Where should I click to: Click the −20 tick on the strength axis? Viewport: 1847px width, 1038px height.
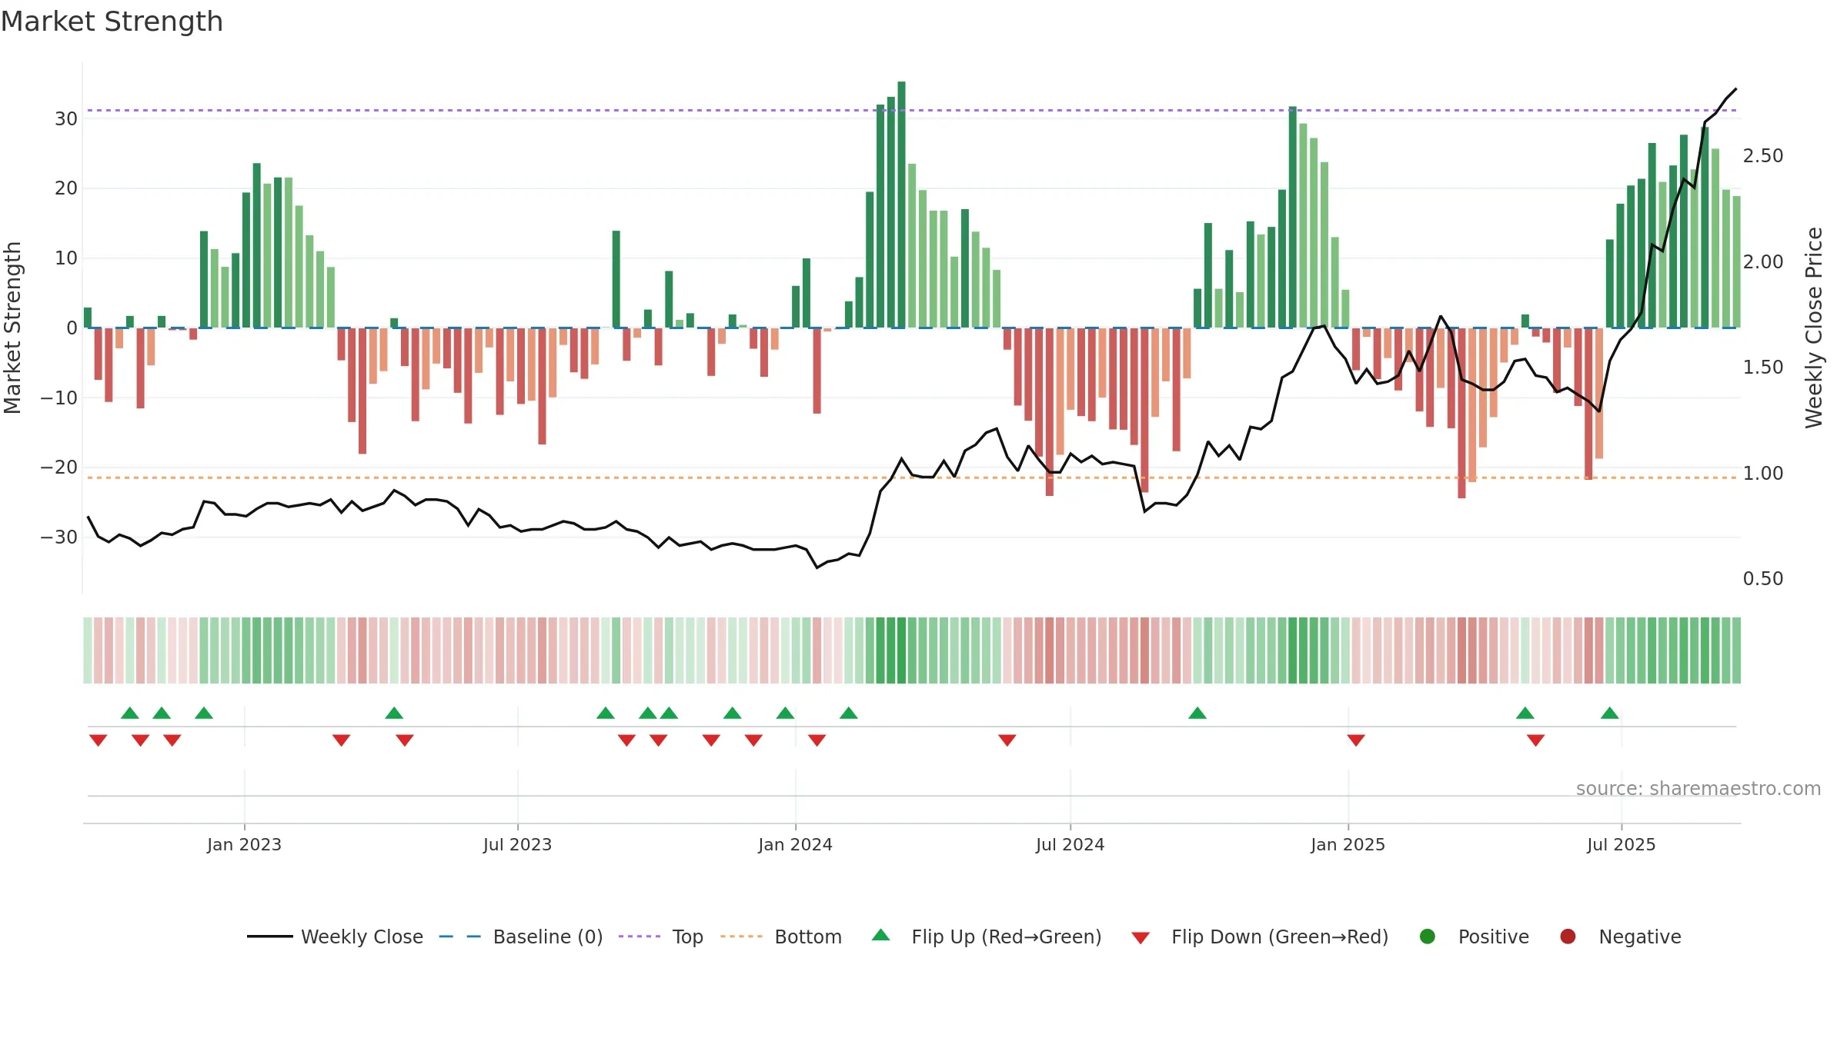(x=59, y=467)
